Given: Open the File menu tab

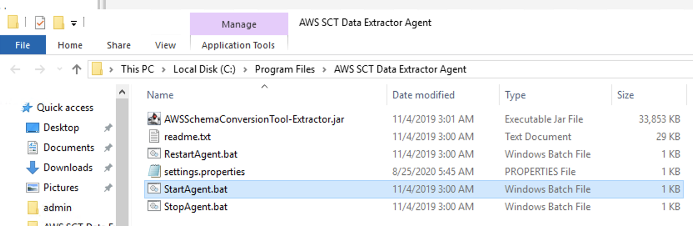Looking at the screenshot, I should (x=22, y=45).
